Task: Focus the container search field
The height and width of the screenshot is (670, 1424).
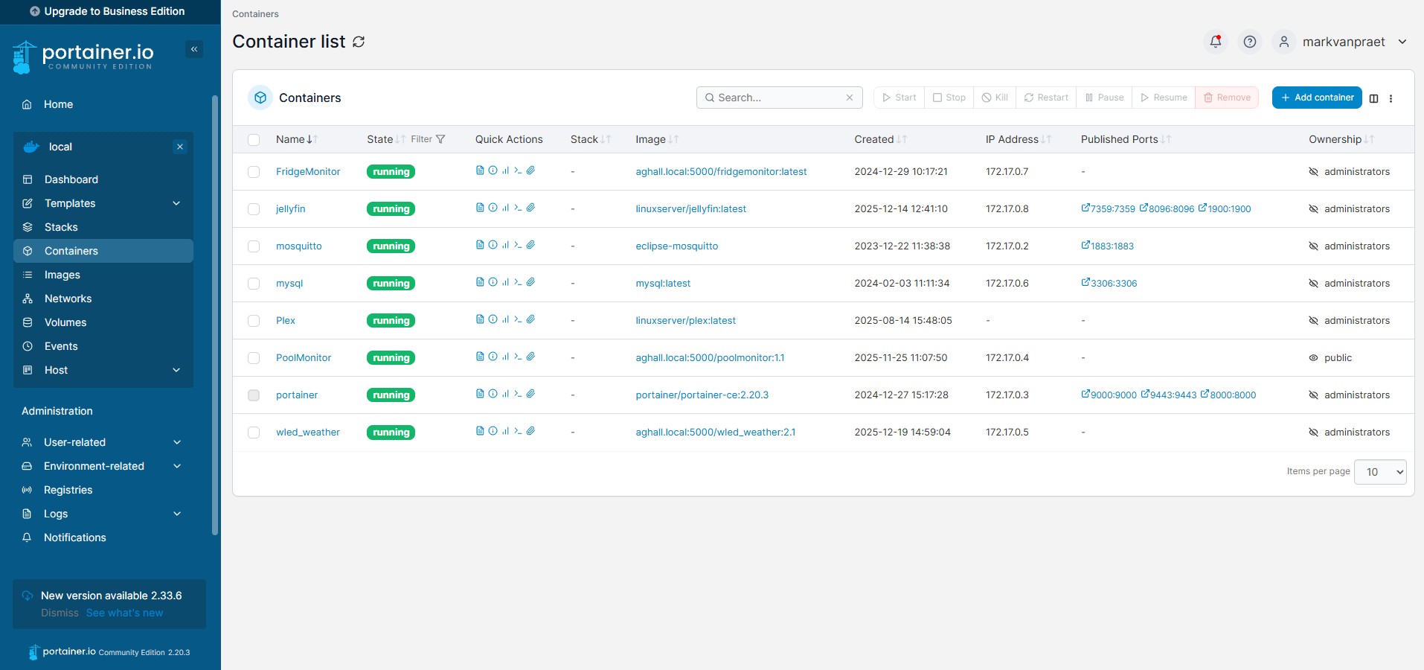Action: coord(778,98)
